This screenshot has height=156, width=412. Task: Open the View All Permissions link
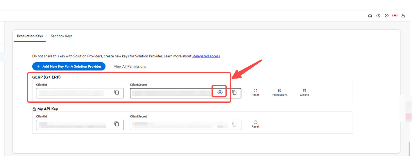click(x=130, y=66)
